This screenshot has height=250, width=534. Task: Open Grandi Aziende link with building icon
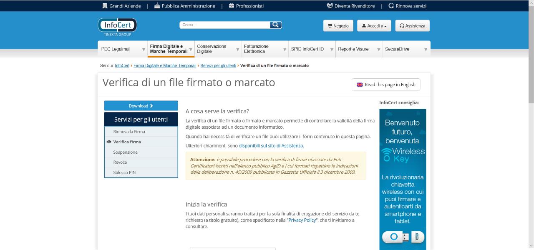[121, 6]
